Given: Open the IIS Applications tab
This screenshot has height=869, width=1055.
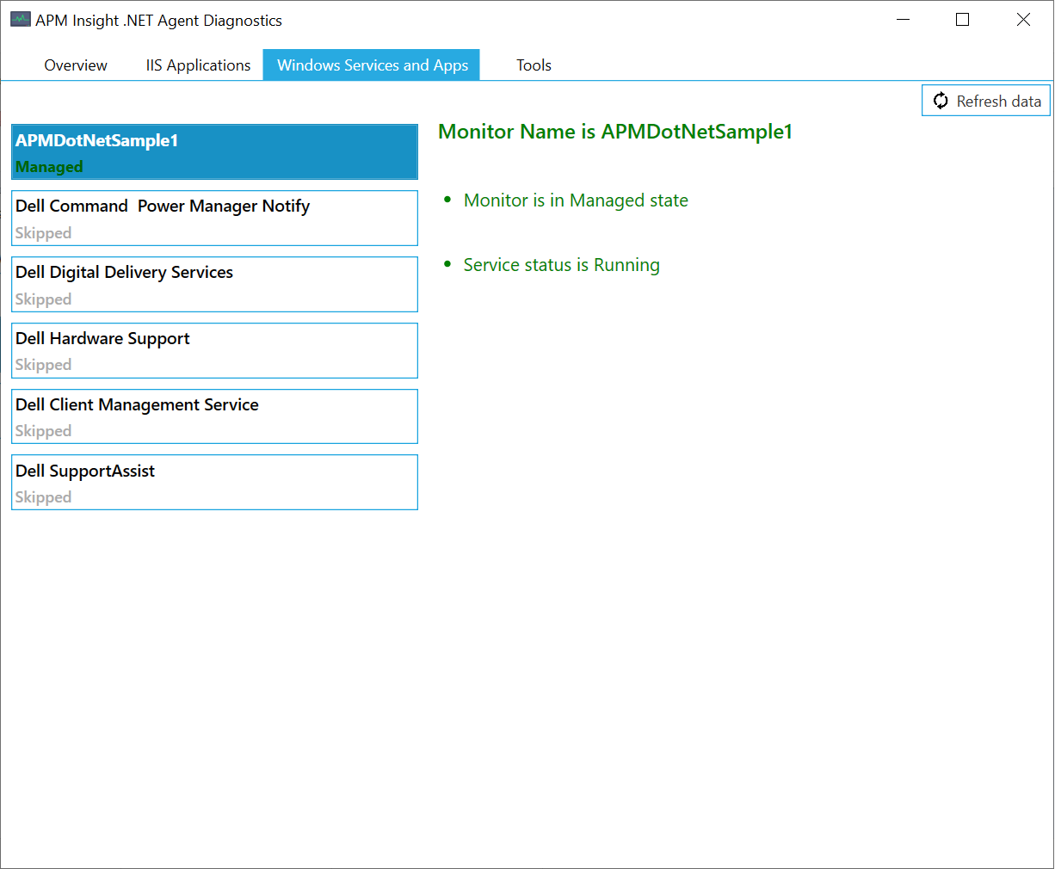Looking at the screenshot, I should click(x=197, y=65).
